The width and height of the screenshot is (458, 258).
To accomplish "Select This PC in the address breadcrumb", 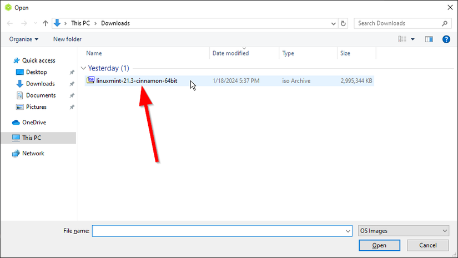I will pyautogui.click(x=80, y=23).
